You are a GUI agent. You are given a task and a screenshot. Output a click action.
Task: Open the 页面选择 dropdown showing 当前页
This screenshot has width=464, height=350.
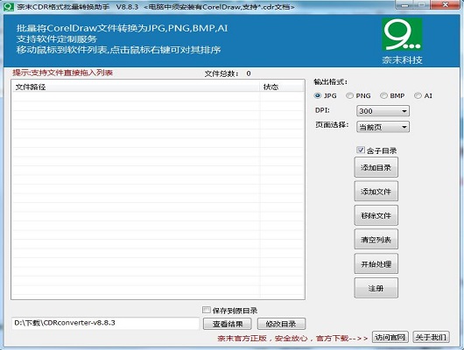(x=383, y=127)
